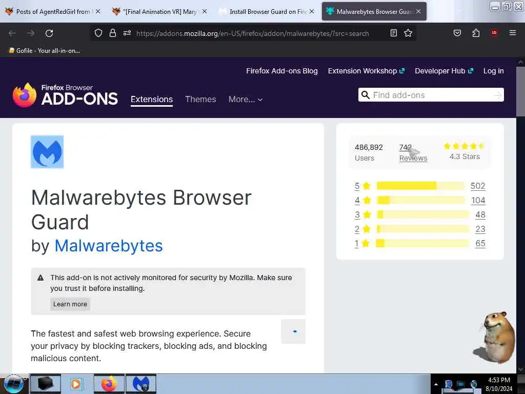
Task: Close the Final Animation VR tab
Action: coord(205,11)
